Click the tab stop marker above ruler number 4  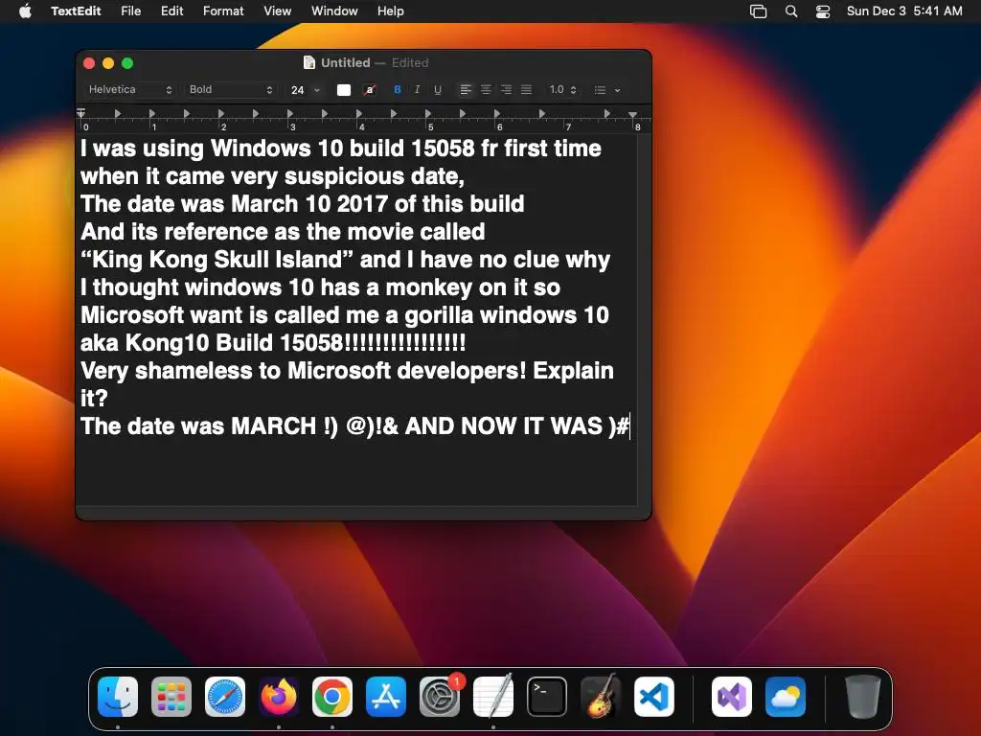click(359, 114)
